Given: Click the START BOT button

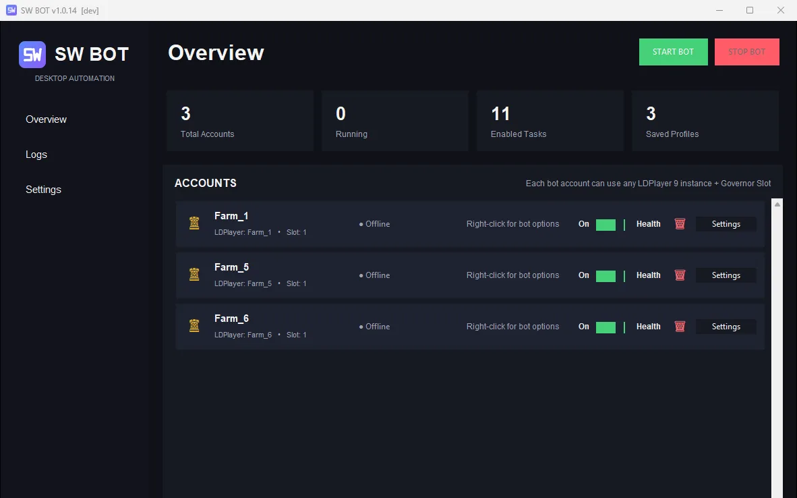Looking at the screenshot, I should (673, 52).
